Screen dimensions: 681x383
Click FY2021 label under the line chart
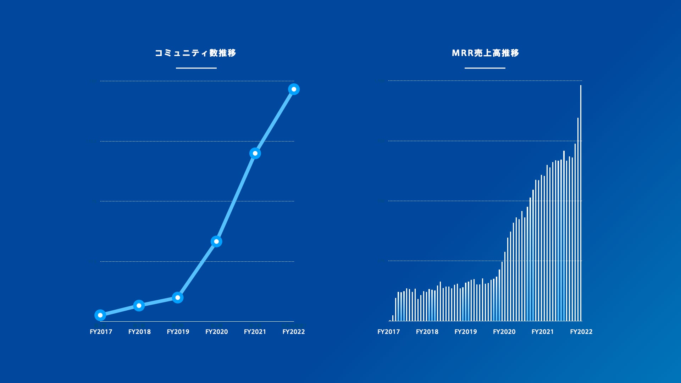255,332
